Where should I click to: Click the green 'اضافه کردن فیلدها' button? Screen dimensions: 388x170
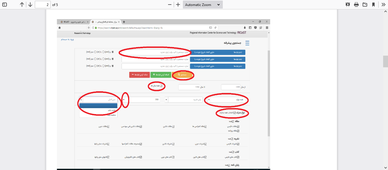tap(160, 75)
